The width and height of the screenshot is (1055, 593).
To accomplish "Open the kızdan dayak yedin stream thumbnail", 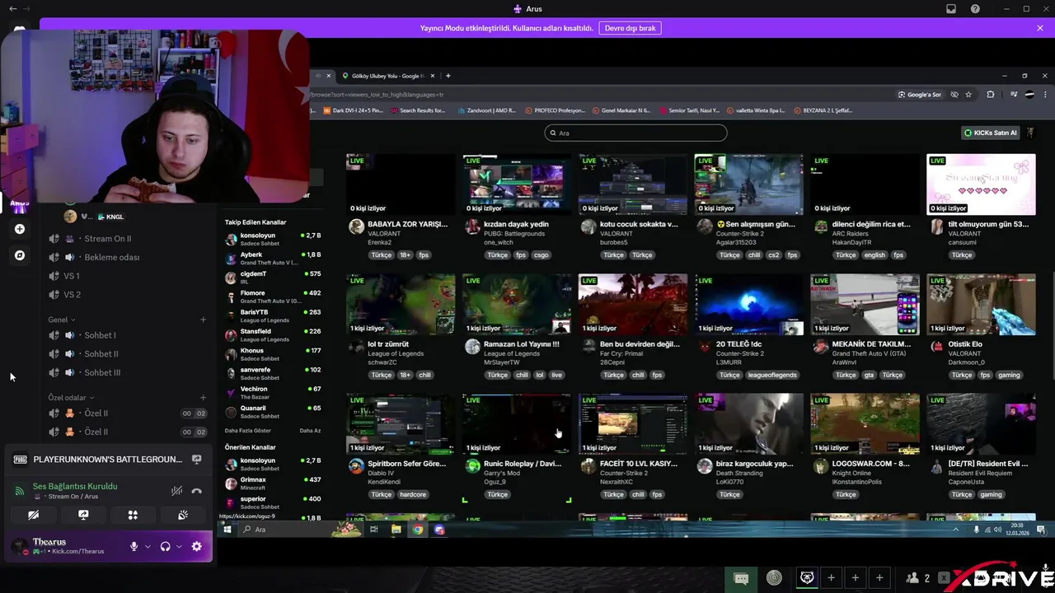I will [x=517, y=184].
